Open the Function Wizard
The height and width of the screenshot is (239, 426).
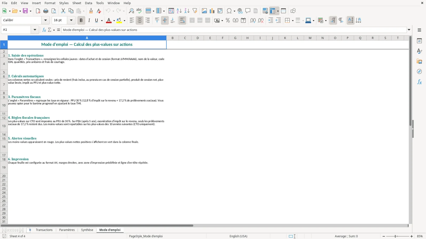[44, 30]
